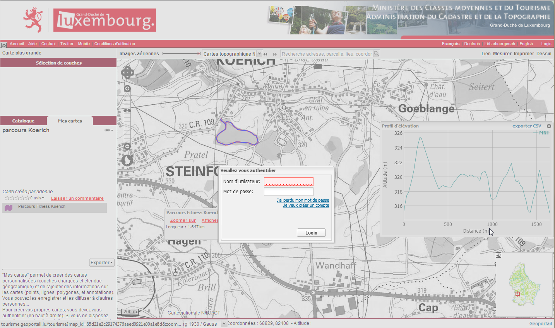The width and height of the screenshot is (555, 328).
Task: Collapse the header with double-chevron icon
Action: (4, 45)
